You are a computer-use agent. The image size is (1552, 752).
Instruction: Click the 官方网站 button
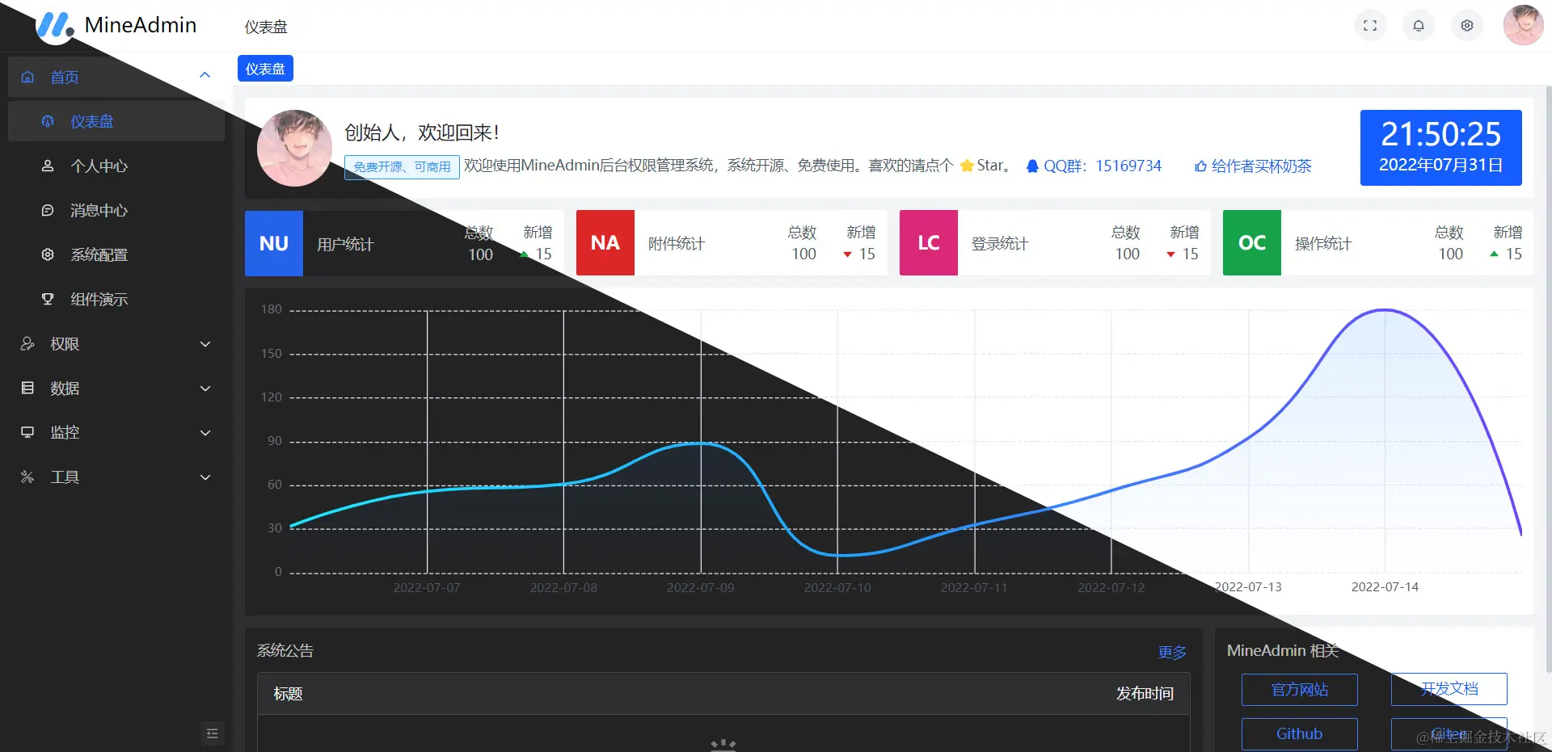tap(1300, 689)
